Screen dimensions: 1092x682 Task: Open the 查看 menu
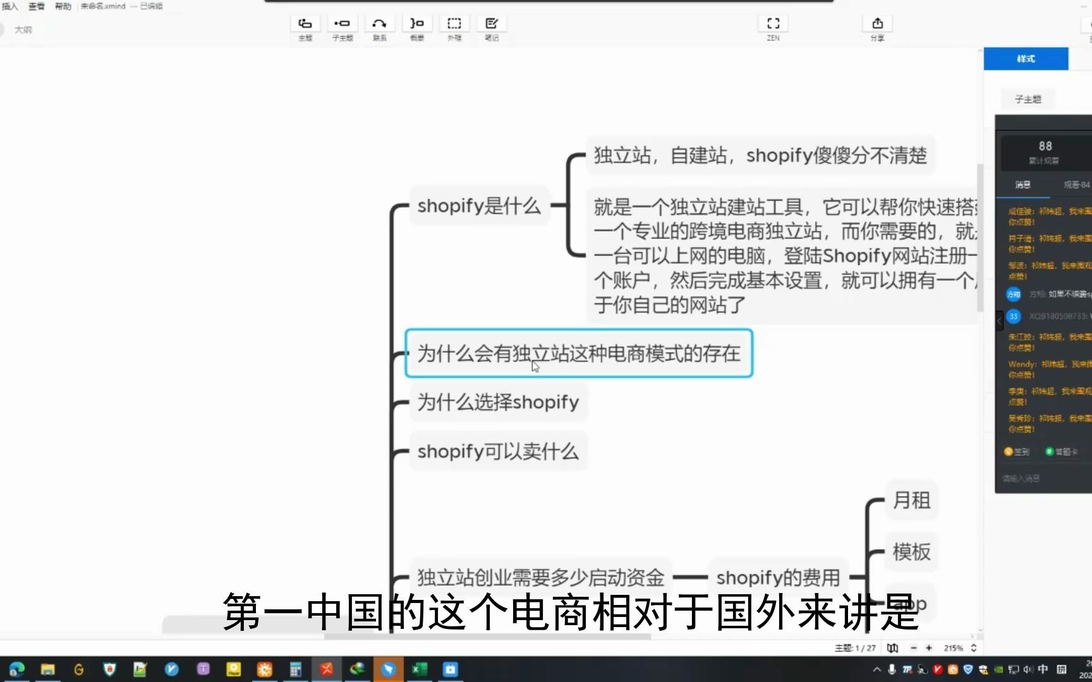[36, 6]
